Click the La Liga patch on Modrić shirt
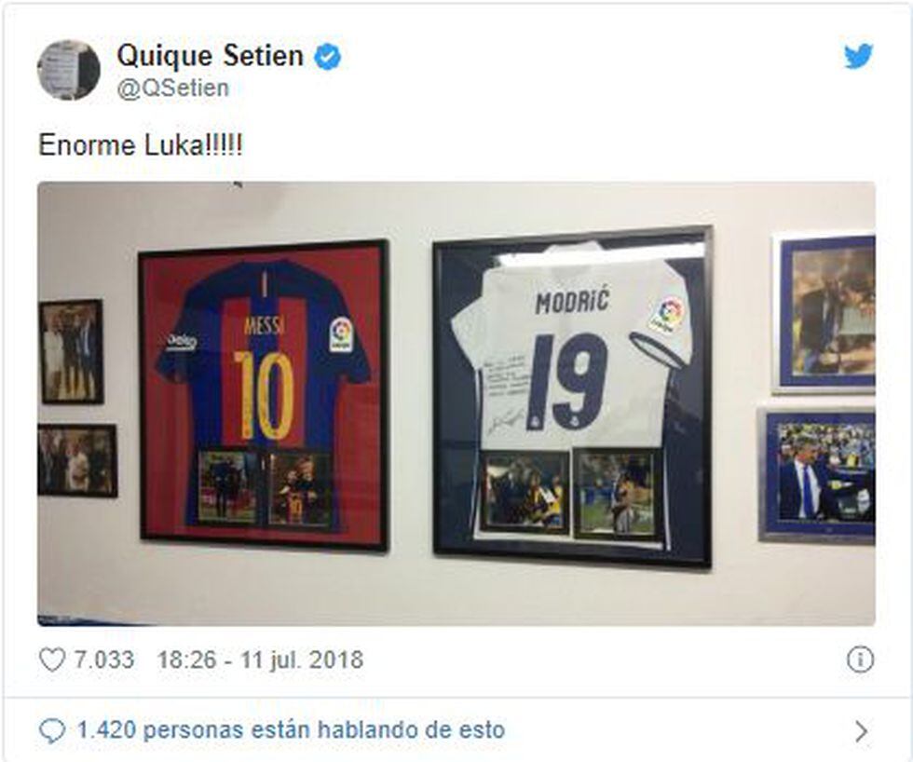This screenshot has height=762, width=913. 667,315
